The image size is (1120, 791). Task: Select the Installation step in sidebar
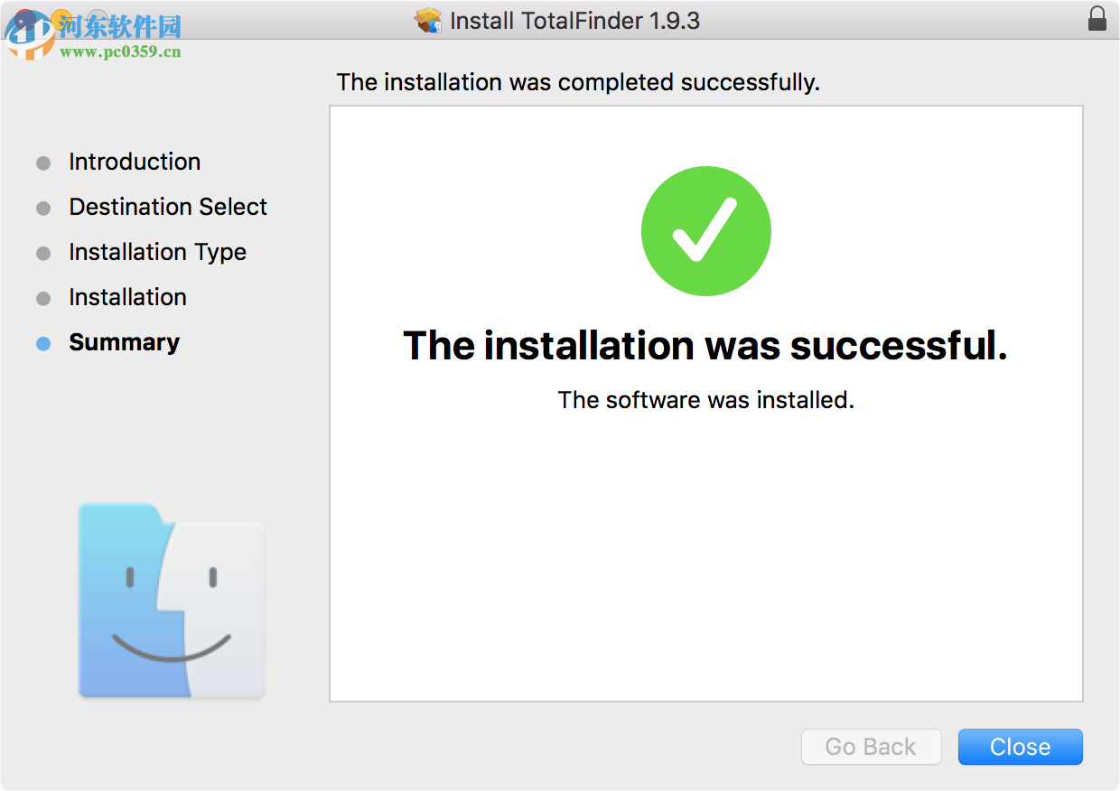tap(127, 297)
